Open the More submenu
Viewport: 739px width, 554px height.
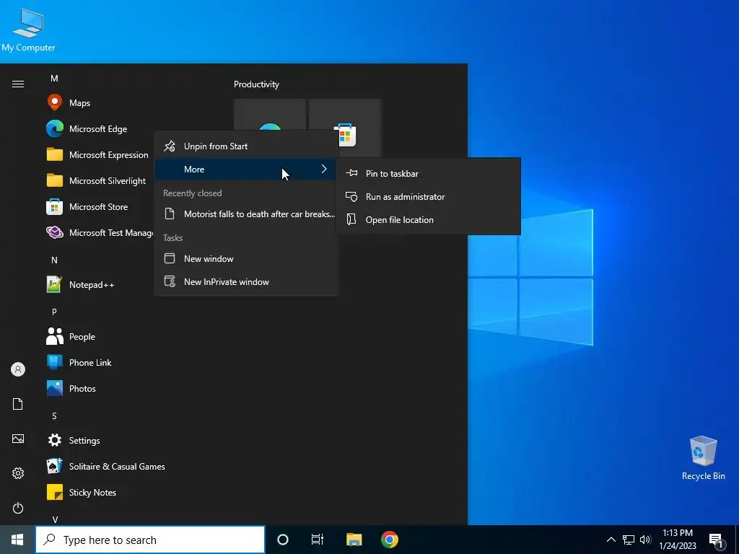point(246,169)
